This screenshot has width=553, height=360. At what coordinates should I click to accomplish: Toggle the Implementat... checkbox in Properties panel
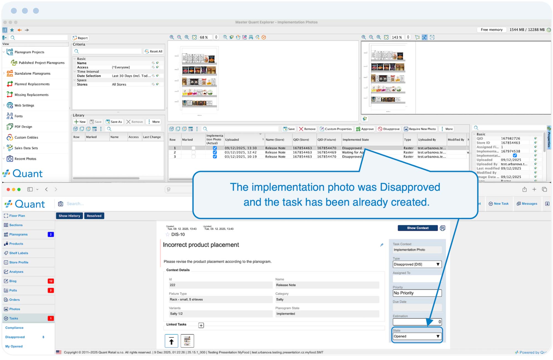click(515, 155)
